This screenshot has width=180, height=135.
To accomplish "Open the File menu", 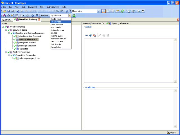I will click(x=5, y=7).
